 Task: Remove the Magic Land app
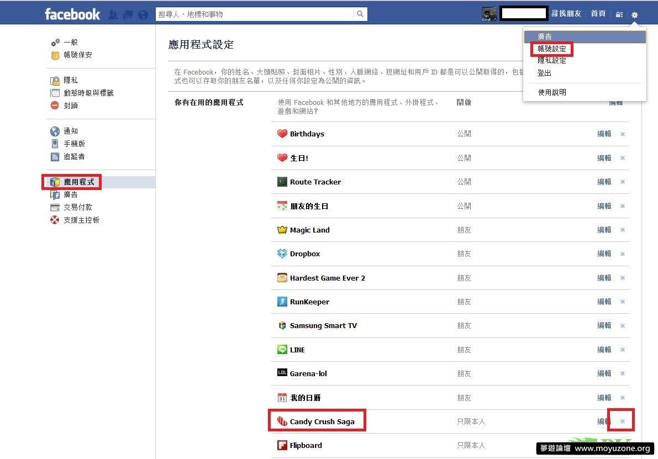[x=623, y=230]
